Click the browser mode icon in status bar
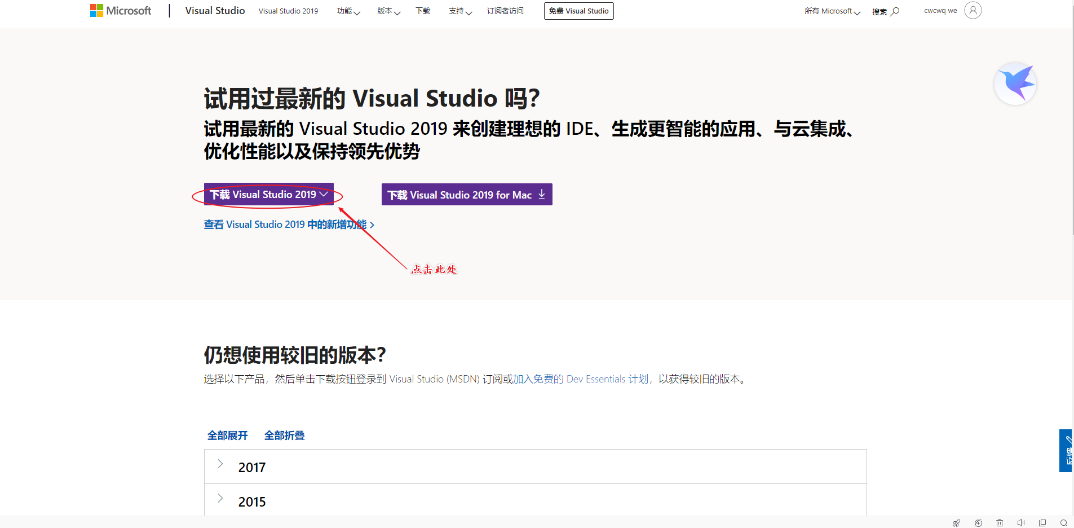This screenshot has width=1074, height=528. [978, 523]
